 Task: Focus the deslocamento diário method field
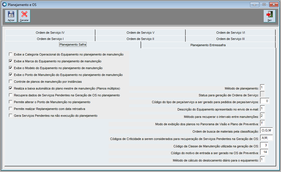(262, 159)
